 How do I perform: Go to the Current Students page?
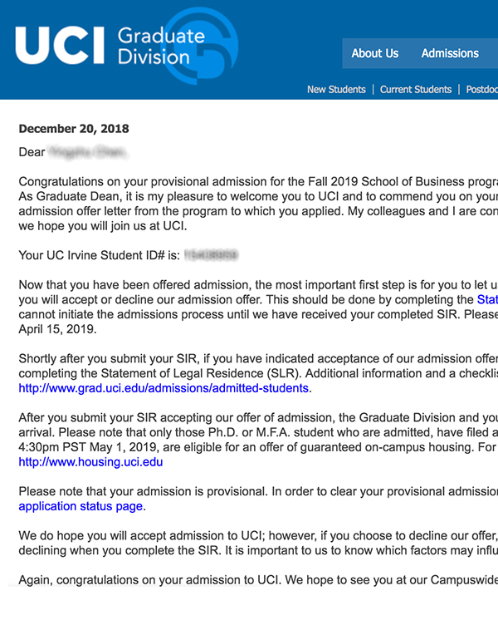tap(416, 90)
